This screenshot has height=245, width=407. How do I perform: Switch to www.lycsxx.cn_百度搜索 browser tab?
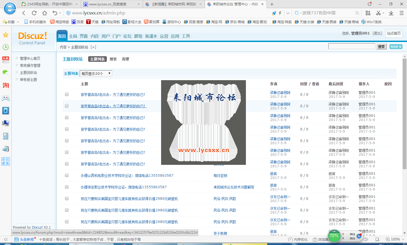tap(111, 4)
